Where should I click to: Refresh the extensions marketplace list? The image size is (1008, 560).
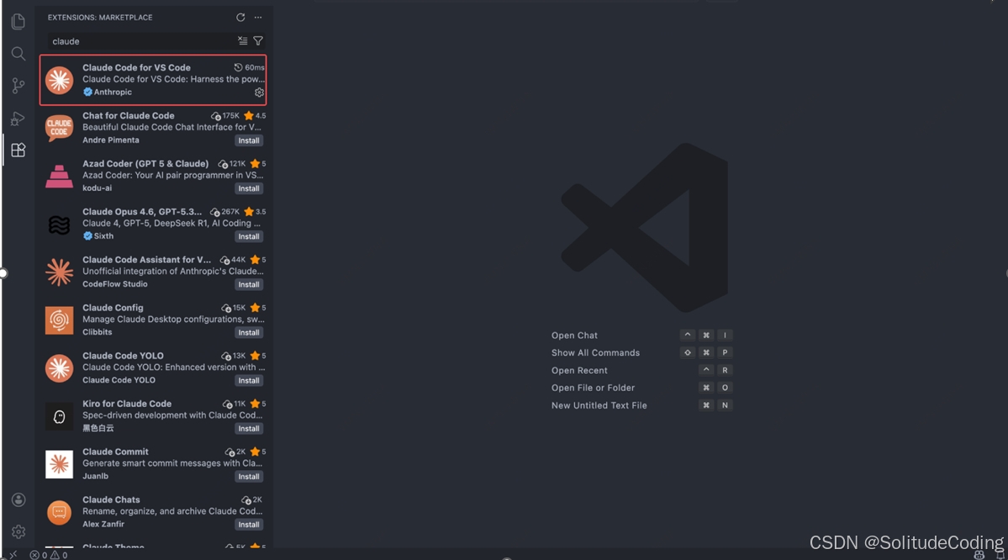(240, 18)
